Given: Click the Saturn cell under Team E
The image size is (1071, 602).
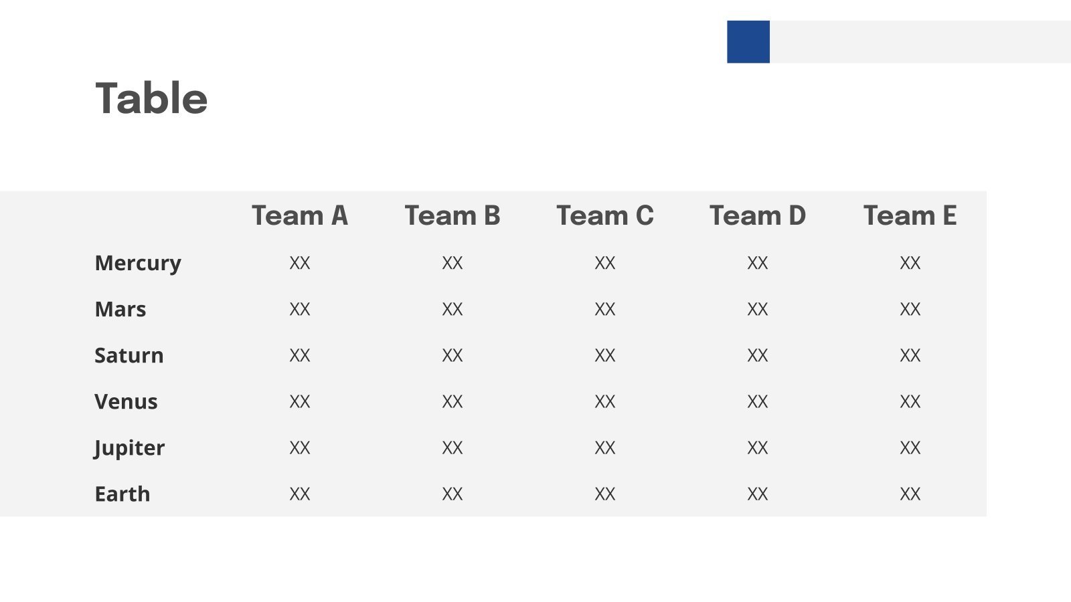Looking at the screenshot, I should tap(910, 355).
